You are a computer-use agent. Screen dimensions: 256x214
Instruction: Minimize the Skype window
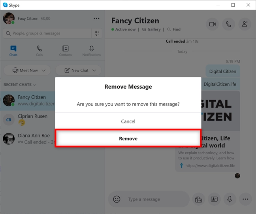click(x=218, y=5)
